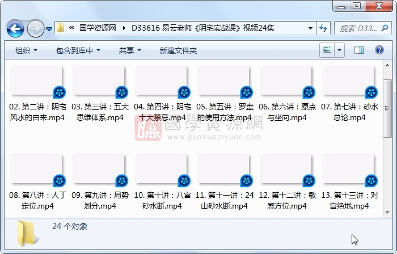
Task: Expand arrow after 国学资源网 breadcrumb
Action: coord(124,28)
